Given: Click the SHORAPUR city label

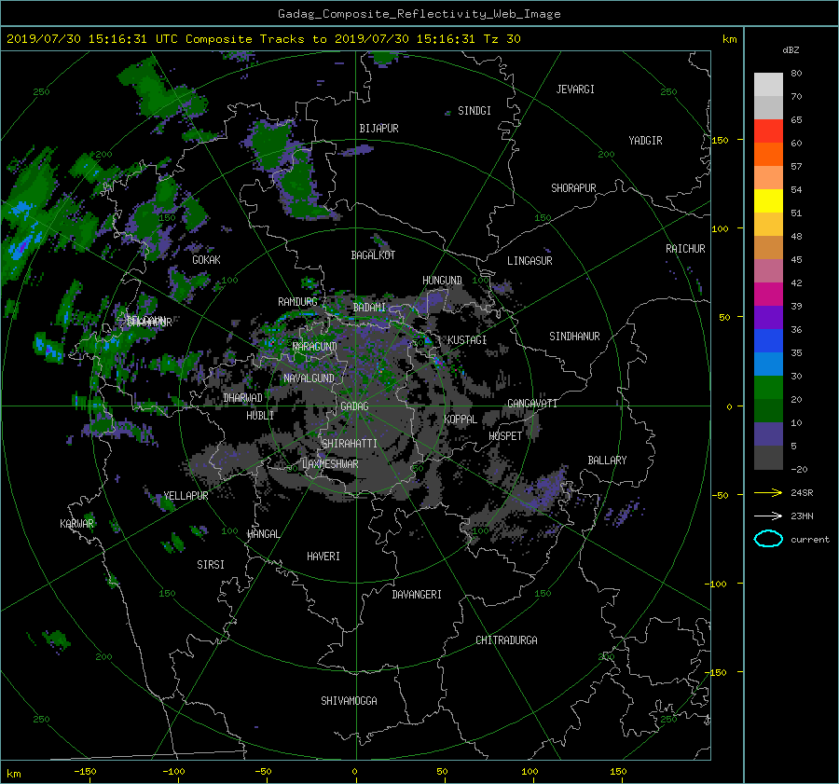Looking at the screenshot, I should (x=573, y=188).
